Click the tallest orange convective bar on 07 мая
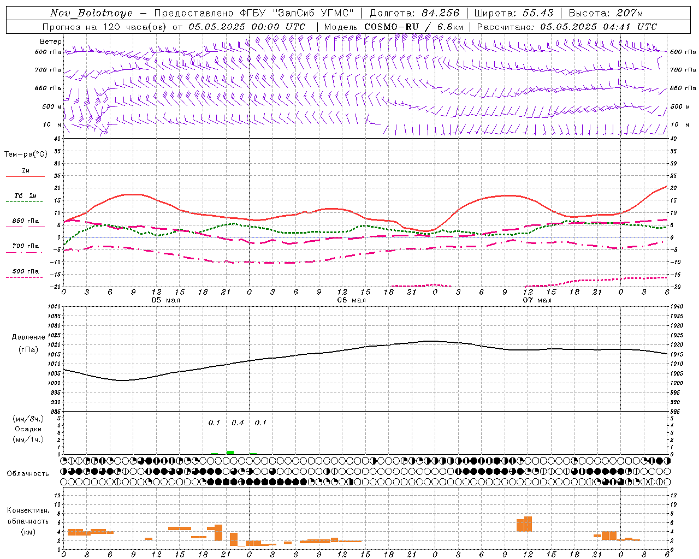 (528, 524)
